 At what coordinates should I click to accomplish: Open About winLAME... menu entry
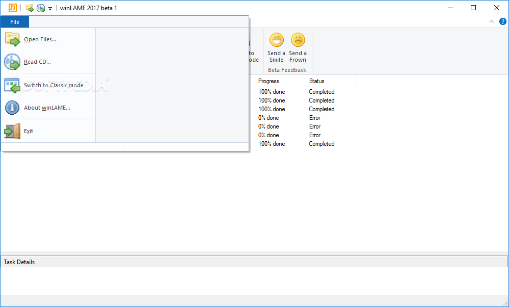(48, 108)
